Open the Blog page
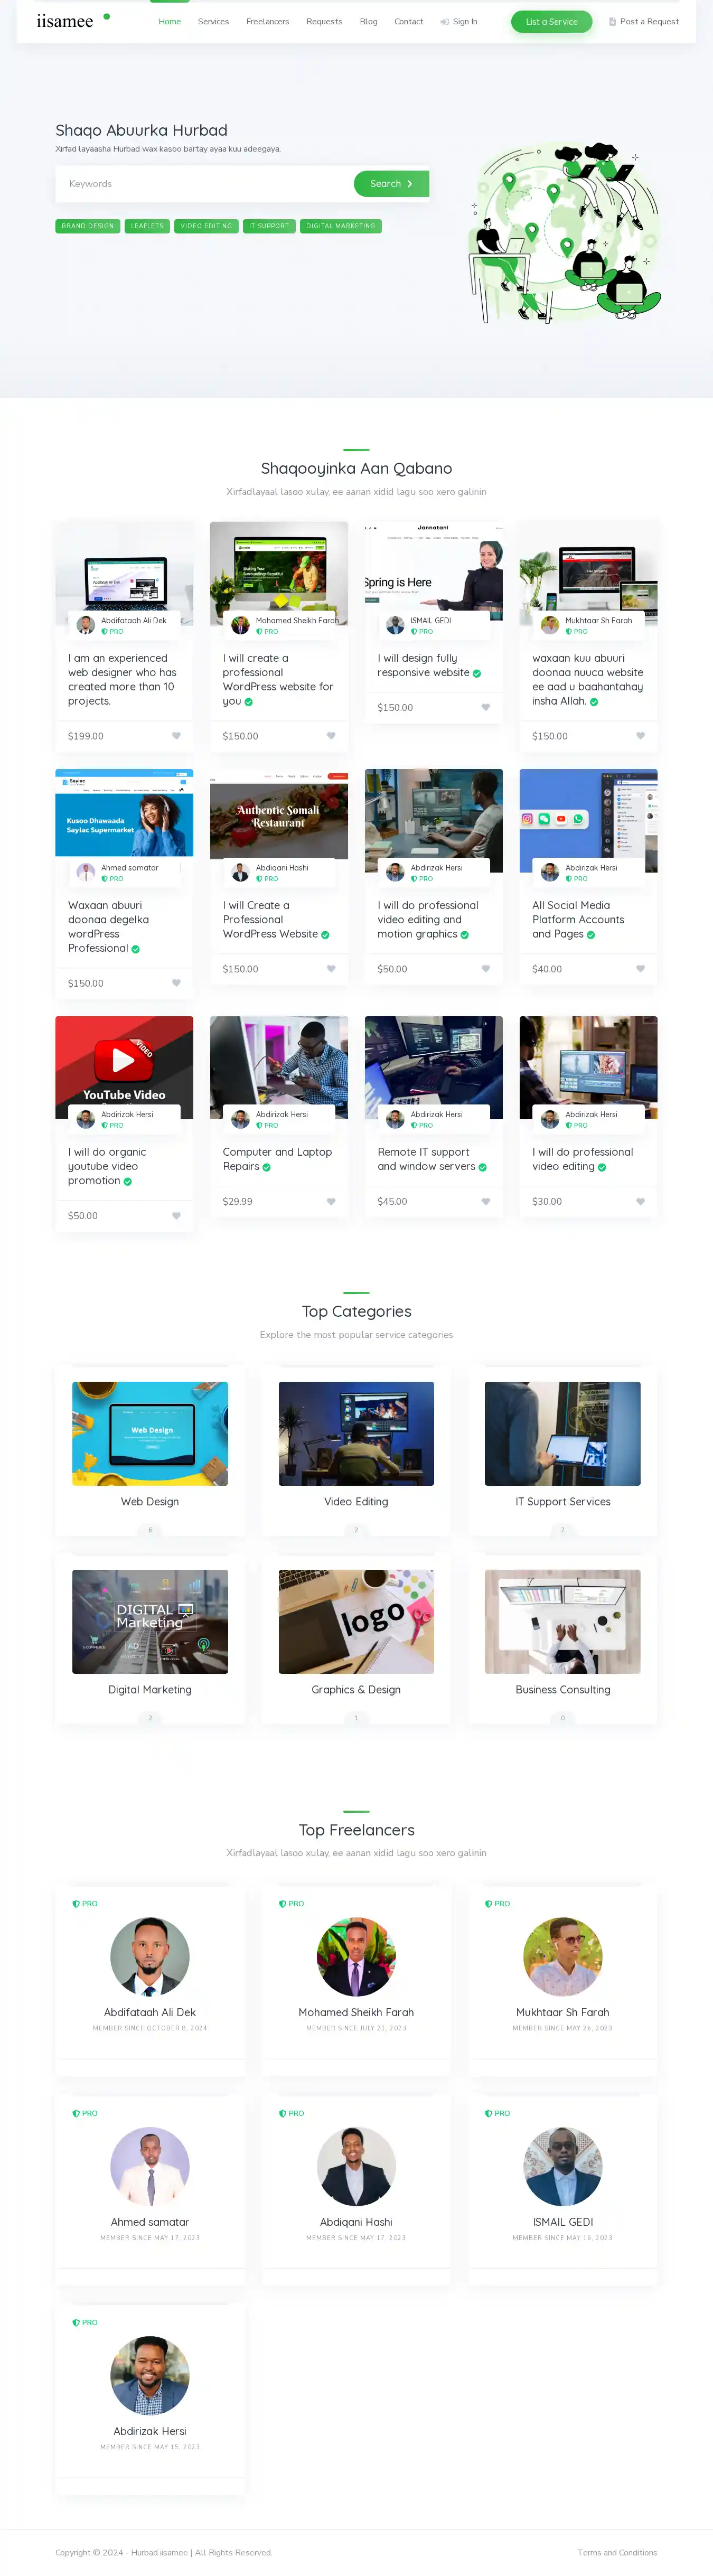Viewport: 713px width, 2576px height. (x=368, y=21)
